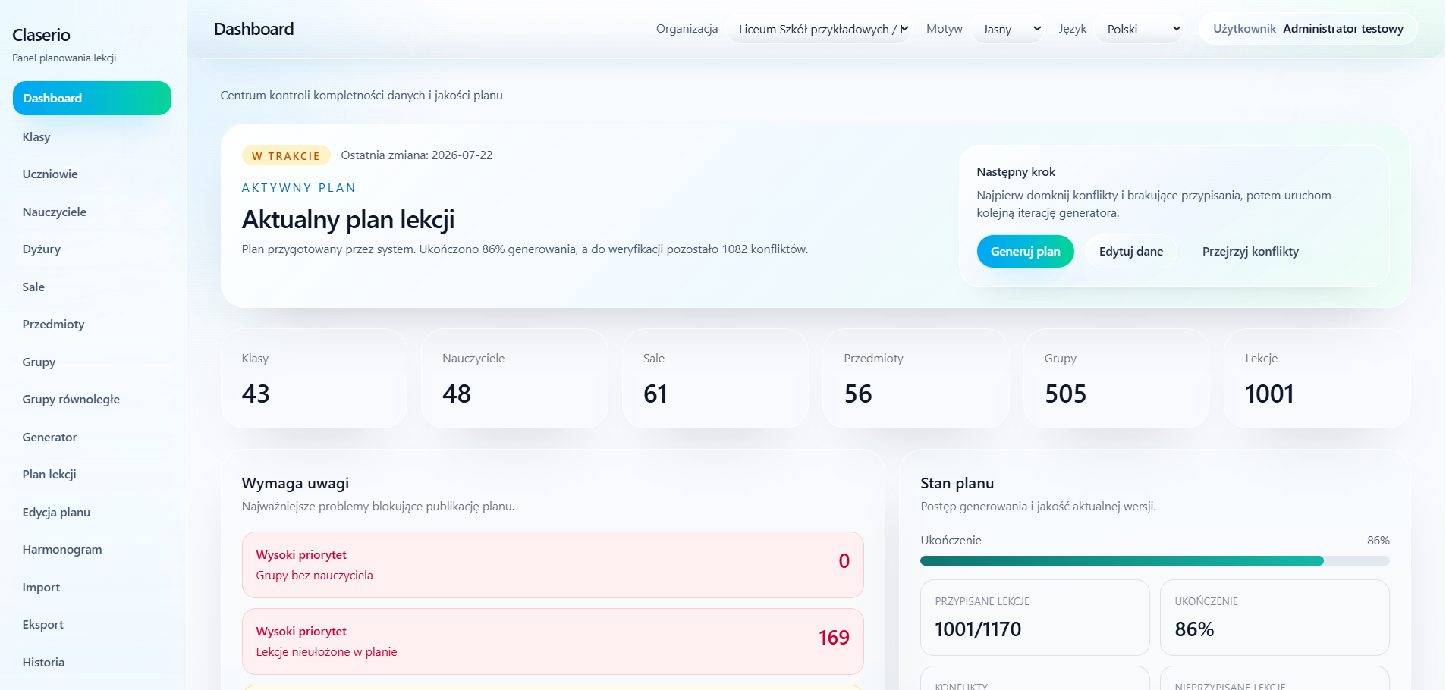Open the Grupy sidebar item
1446x690 pixels.
[92, 362]
